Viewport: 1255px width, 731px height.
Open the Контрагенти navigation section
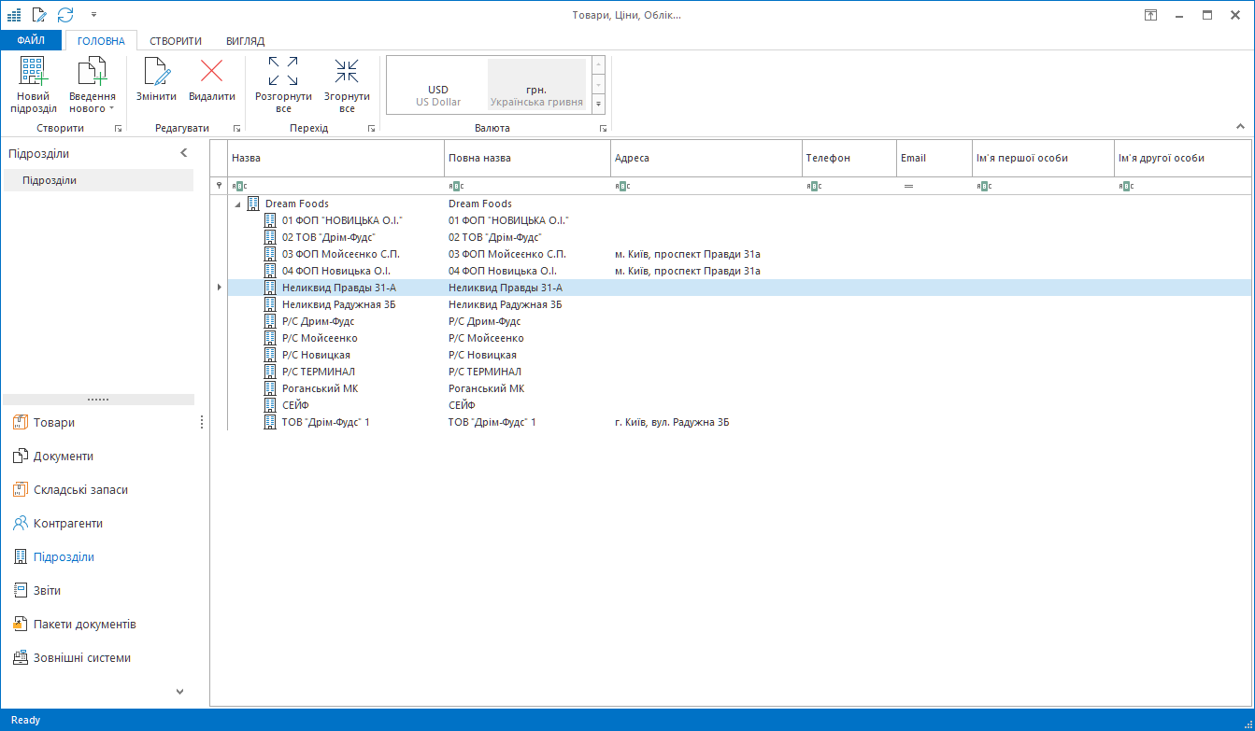pyautogui.click(x=68, y=524)
